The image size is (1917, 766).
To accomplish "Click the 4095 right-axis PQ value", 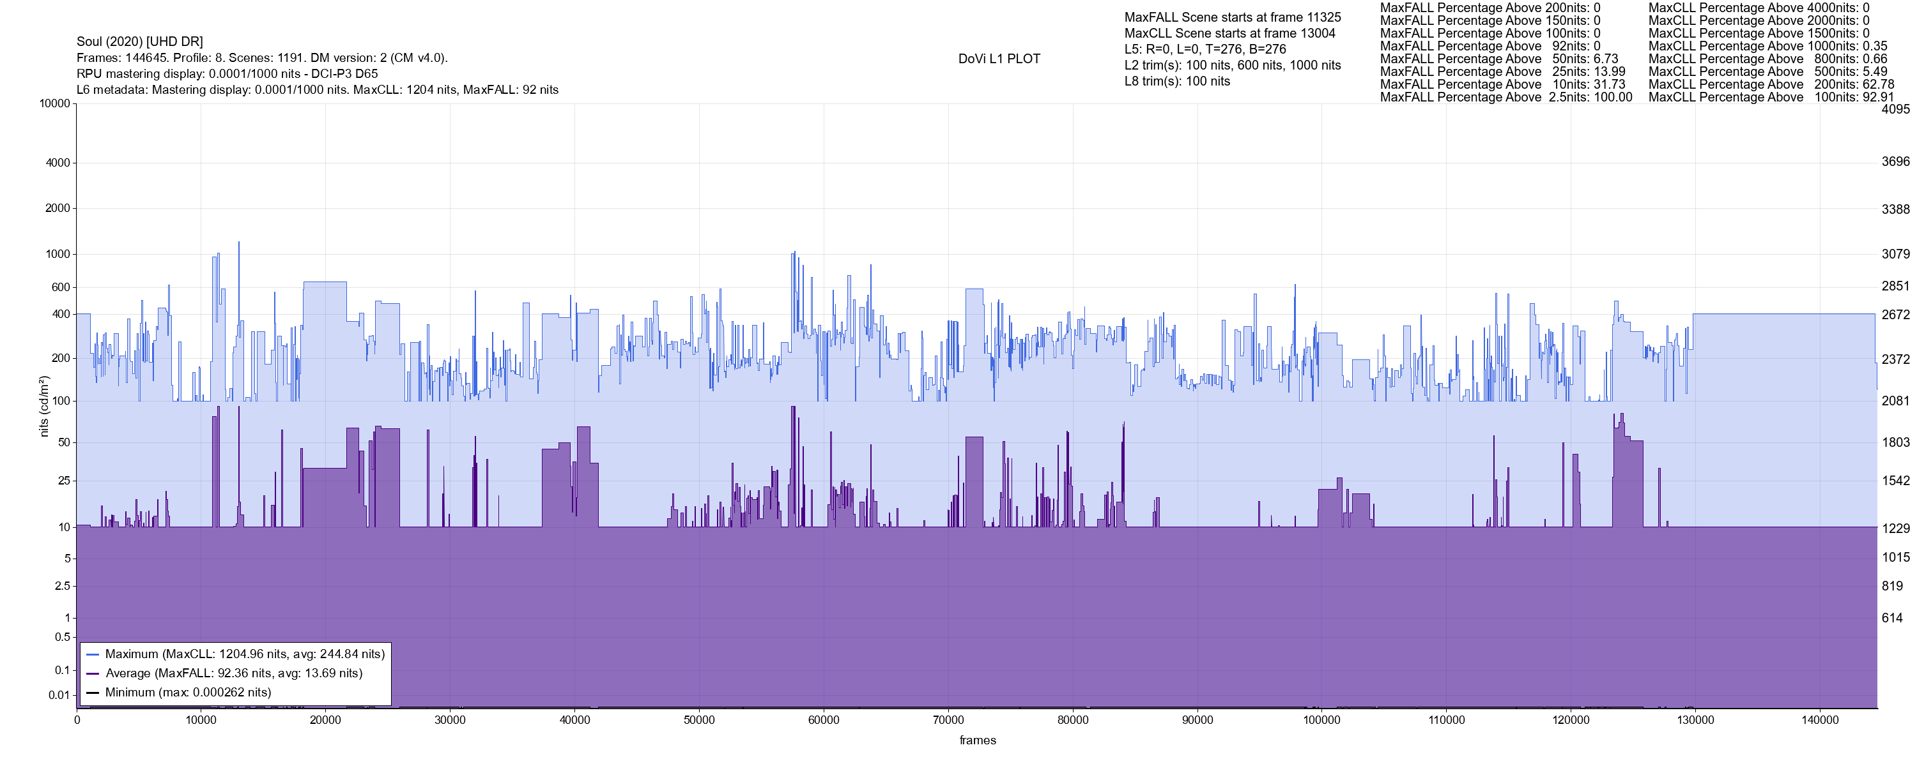I will tap(1895, 109).
